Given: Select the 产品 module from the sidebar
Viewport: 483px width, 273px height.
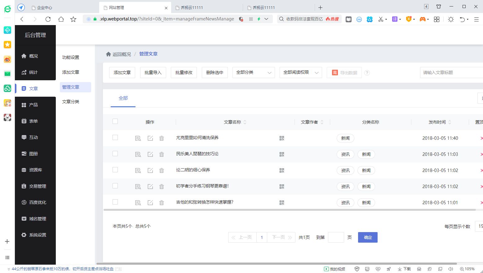Looking at the screenshot, I should point(33,105).
